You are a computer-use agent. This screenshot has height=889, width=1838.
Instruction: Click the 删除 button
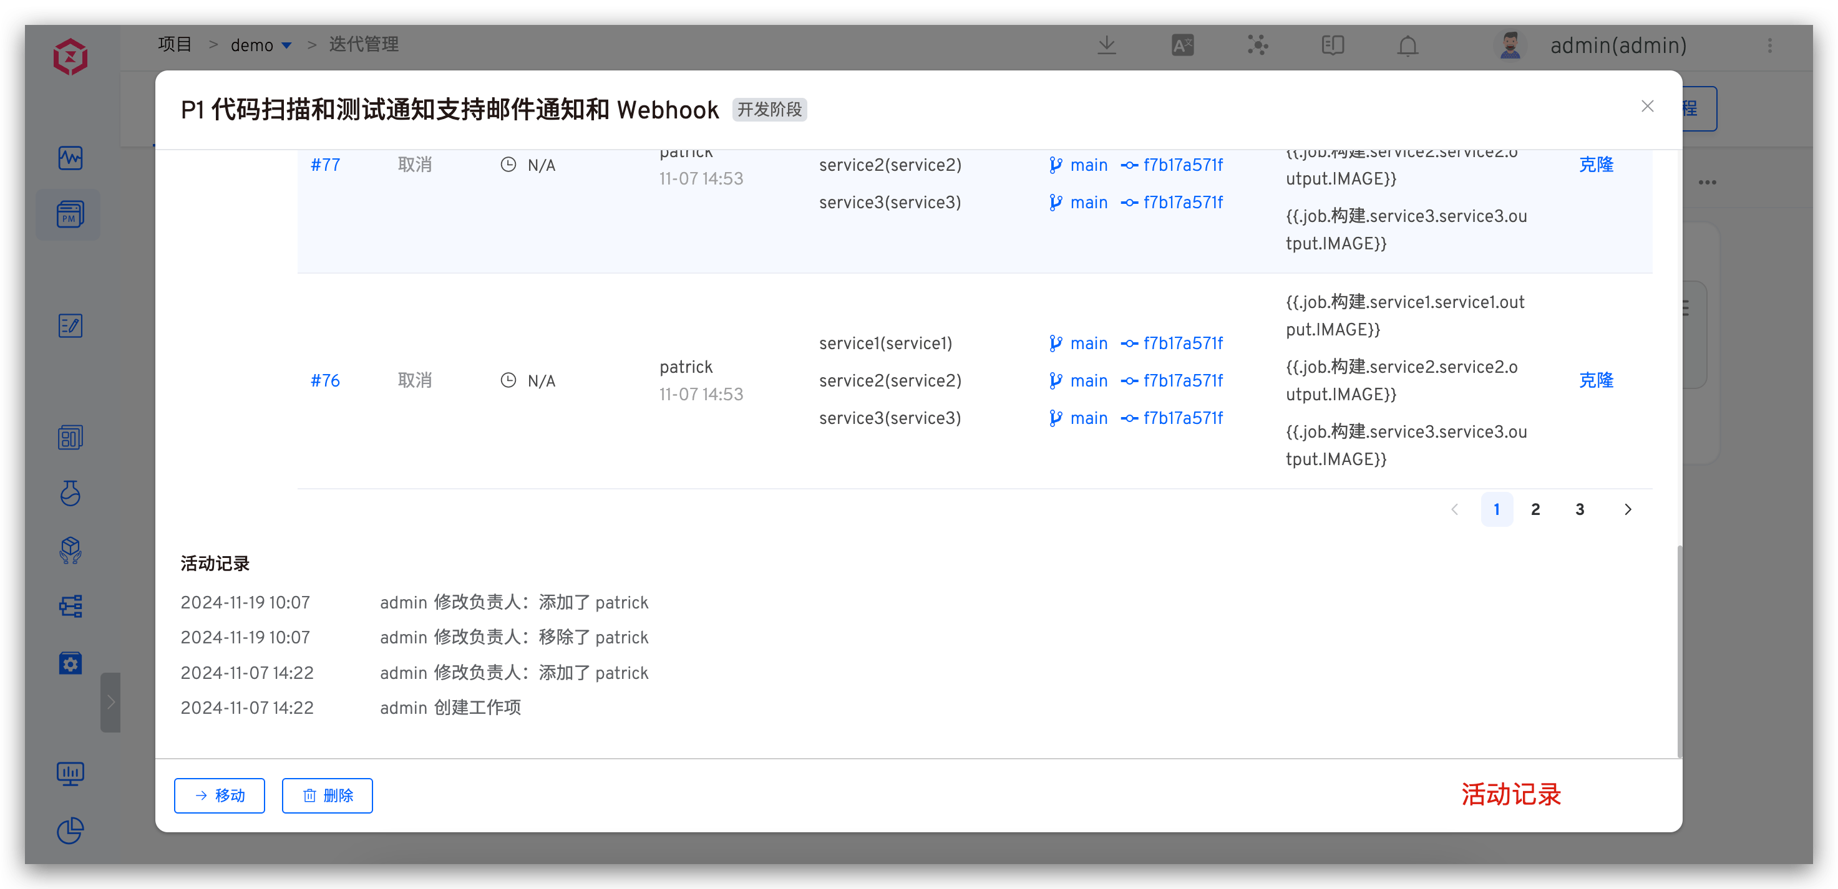tap(328, 795)
